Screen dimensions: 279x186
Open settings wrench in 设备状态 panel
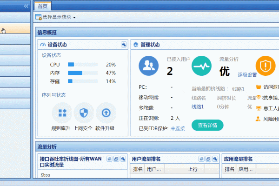click(x=124, y=45)
